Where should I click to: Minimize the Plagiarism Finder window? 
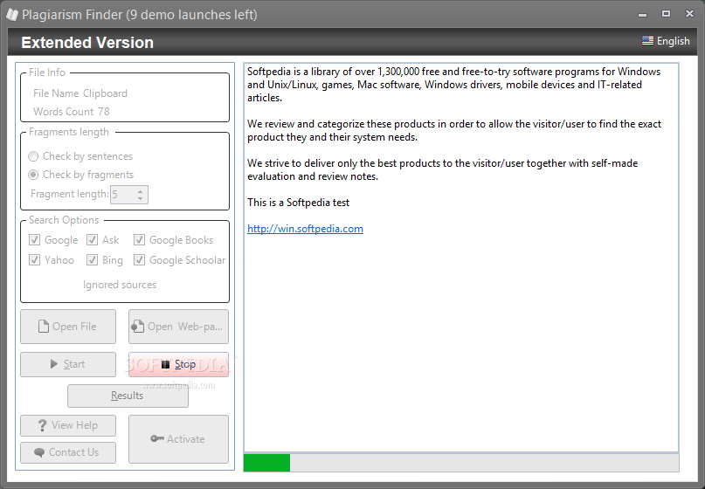(x=642, y=15)
